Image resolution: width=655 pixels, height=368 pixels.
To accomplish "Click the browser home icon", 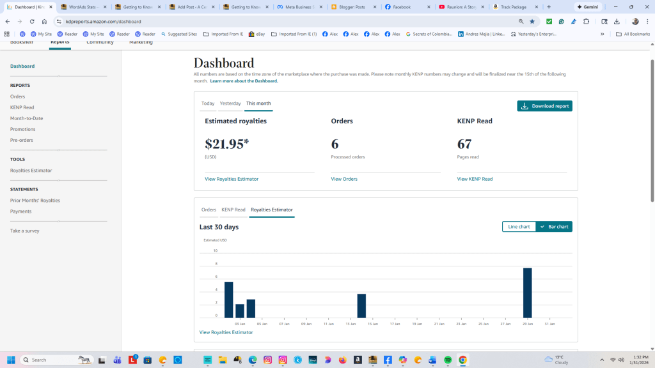I will coord(44,21).
